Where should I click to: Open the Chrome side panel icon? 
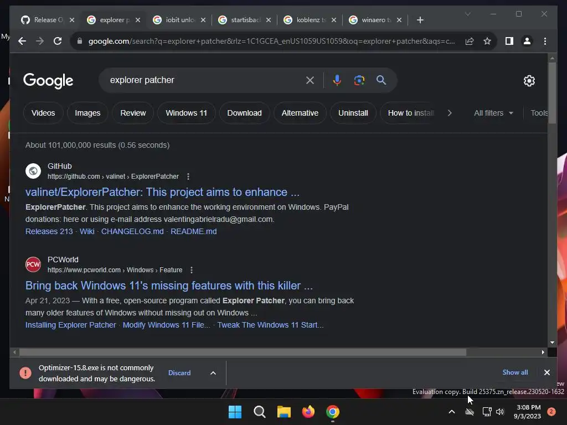[x=509, y=41]
